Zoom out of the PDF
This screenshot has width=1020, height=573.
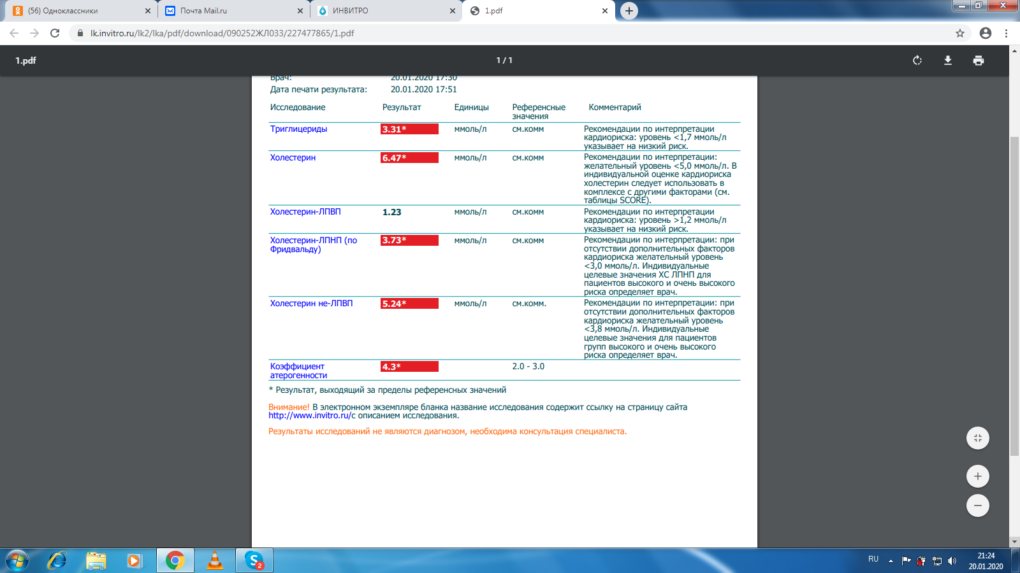pos(978,506)
